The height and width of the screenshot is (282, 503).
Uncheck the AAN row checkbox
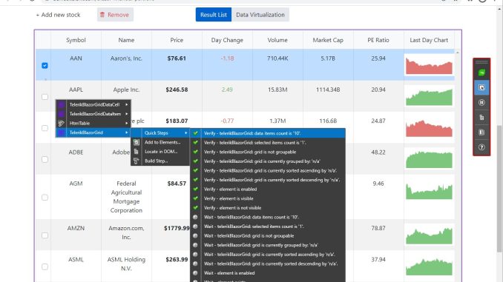[45, 66]
